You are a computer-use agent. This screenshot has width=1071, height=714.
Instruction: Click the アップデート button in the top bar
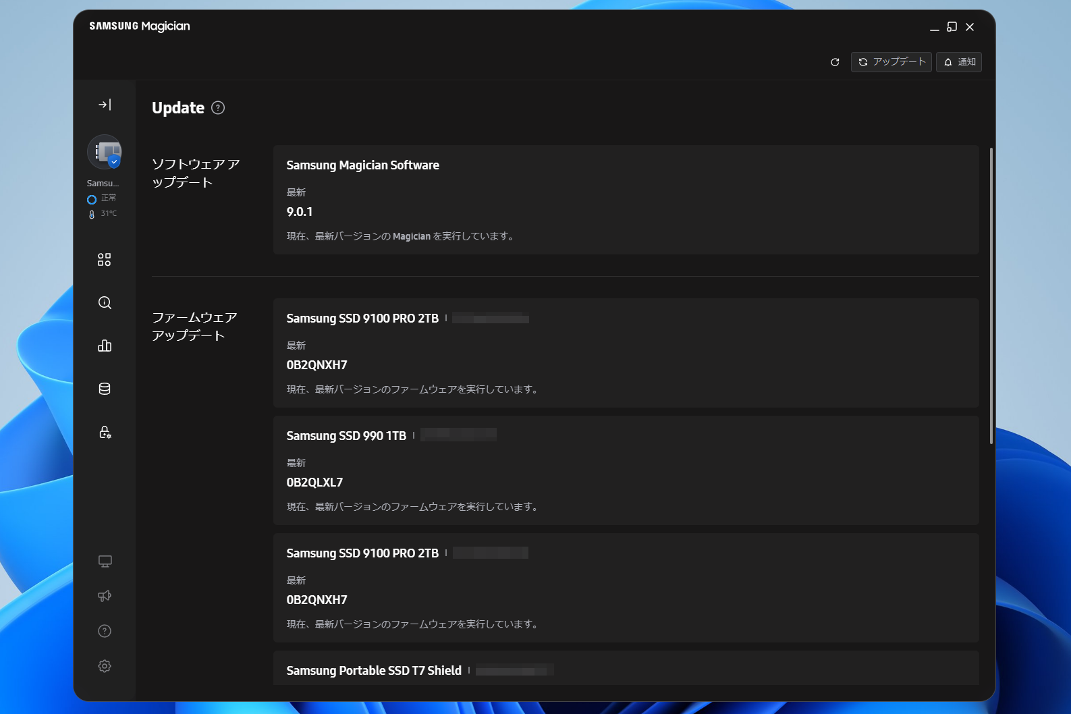891,62
